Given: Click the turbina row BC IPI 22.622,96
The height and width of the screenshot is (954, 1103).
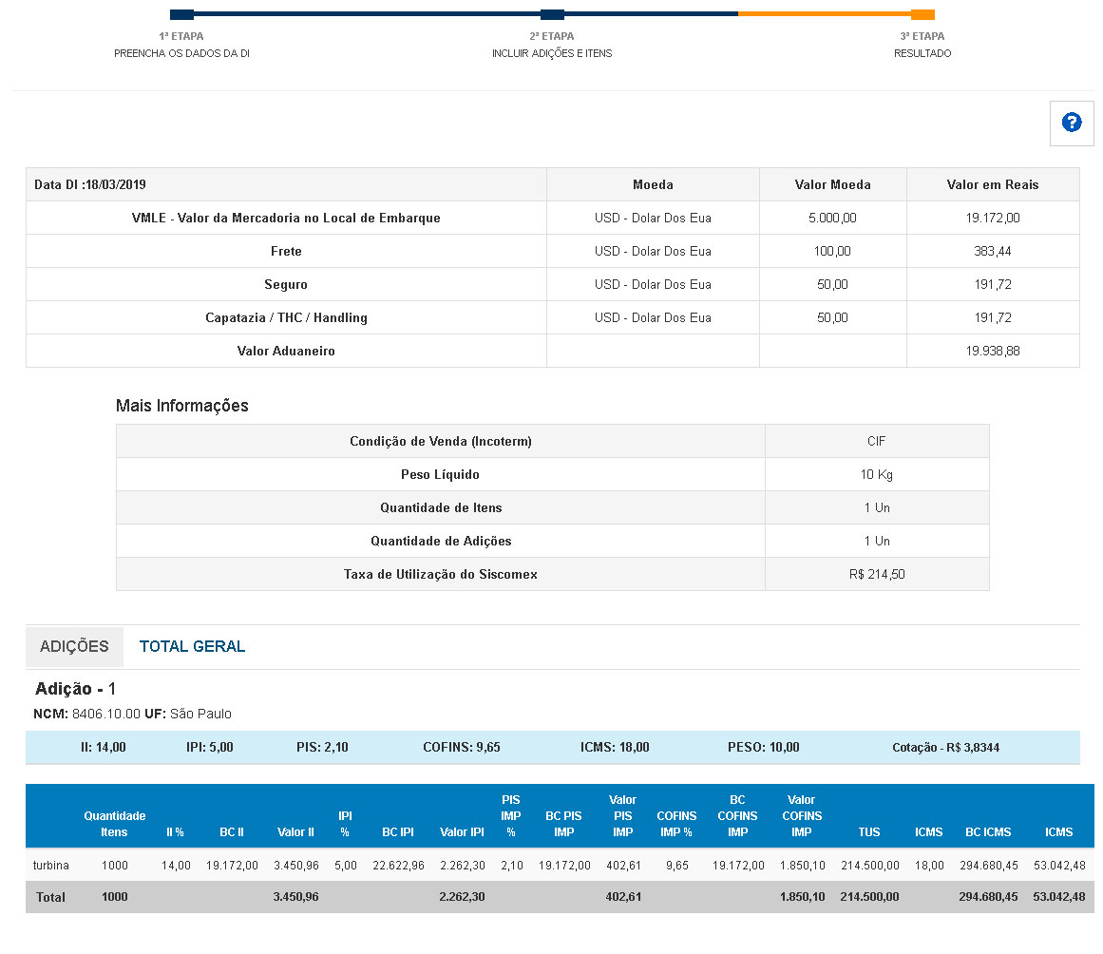Looking at the screenshot, I should pos(398,866).
